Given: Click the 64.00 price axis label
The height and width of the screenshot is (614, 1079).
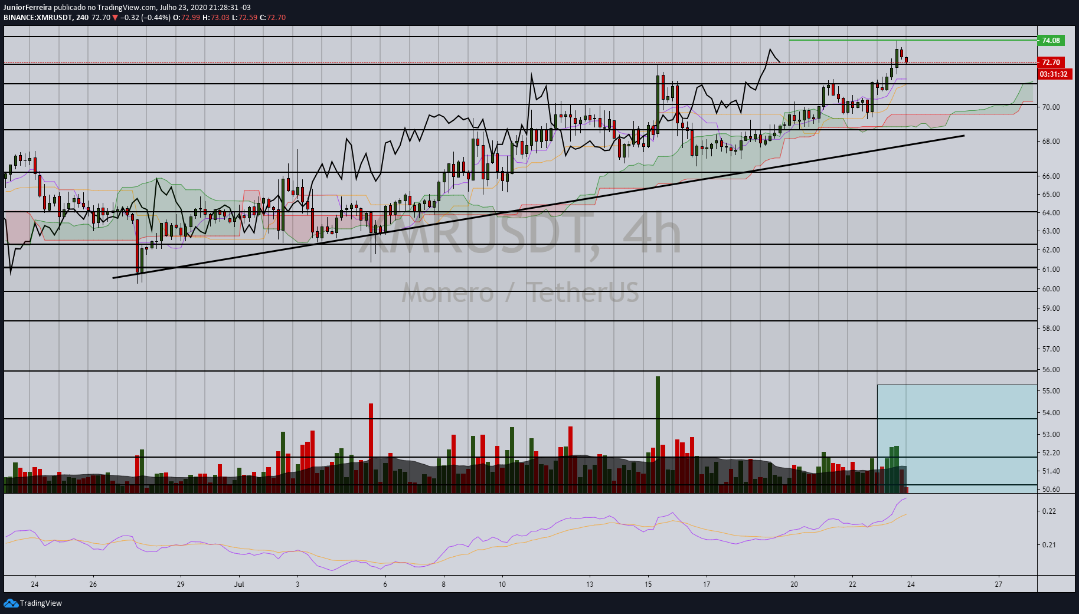Looking at the screenshot, I should point(1051,213).
